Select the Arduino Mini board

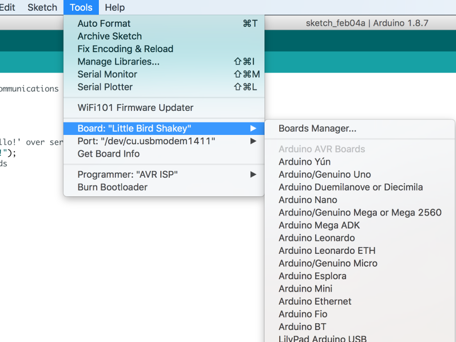[360, 289]
